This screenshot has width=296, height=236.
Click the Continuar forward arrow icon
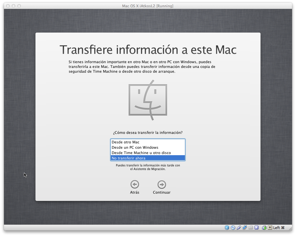point(162,184)
